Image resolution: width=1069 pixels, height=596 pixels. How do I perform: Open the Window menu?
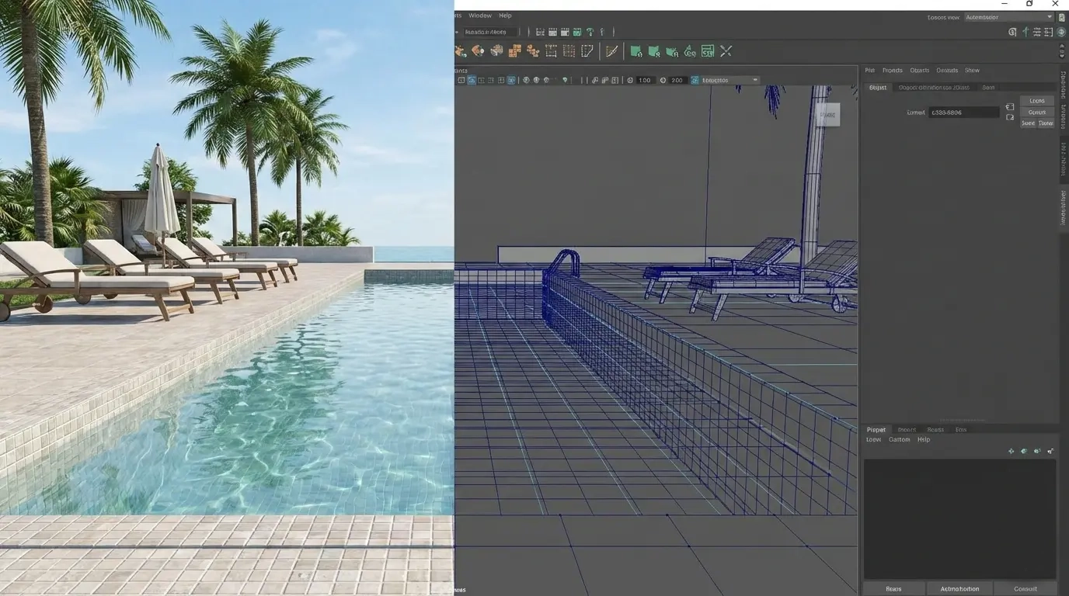coord(479,16)
